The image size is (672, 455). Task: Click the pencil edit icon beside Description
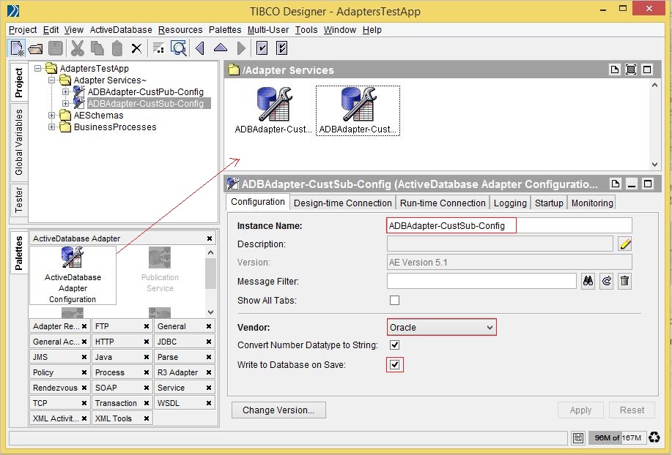pos(625,244)
